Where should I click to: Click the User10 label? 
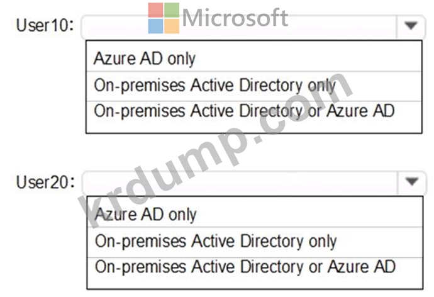click(45, 25)
